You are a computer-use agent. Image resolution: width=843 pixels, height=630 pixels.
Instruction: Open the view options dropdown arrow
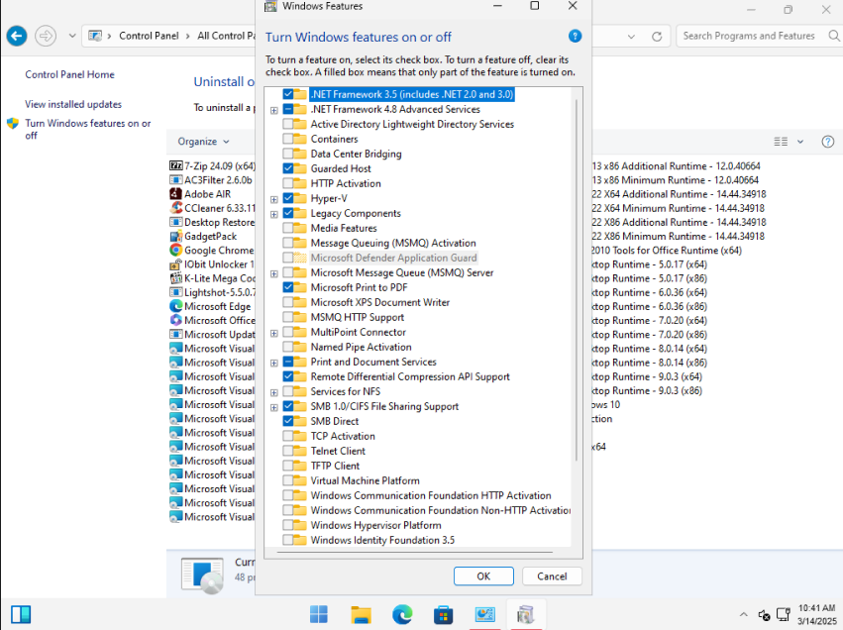point(800,142)
